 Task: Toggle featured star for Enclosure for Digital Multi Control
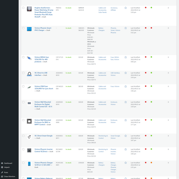[x=126, y=102]
